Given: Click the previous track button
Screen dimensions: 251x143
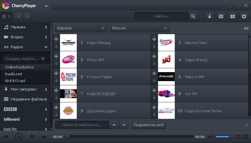Looking at the screenshot, I should 6,137.
